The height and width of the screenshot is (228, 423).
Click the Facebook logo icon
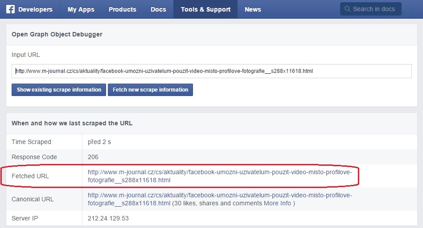(x=10, y=9)
